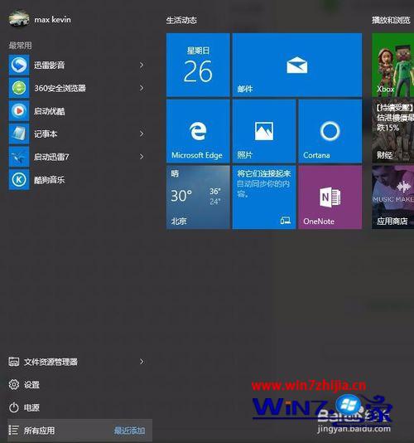Open the calendar tile showing 26
Screen dimensions: 414x443
pyautogui.click(x=198, y=65)
